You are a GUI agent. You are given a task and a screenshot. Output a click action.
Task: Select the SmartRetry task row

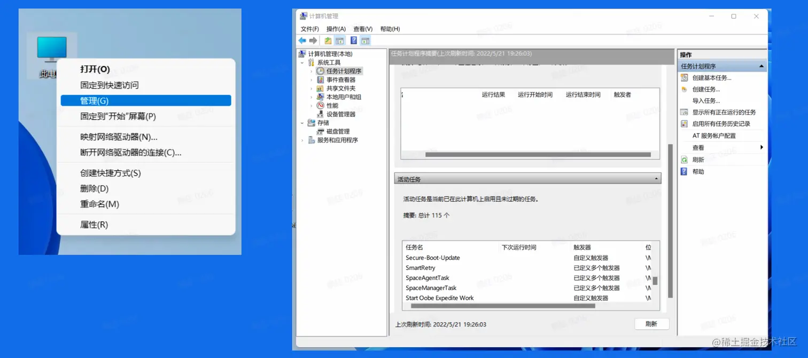(527, 268)
